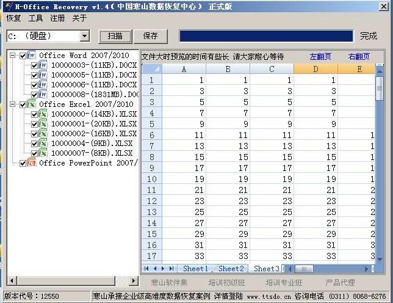
Task: Click the 扫描 scan button
Action: coord(115,36)
